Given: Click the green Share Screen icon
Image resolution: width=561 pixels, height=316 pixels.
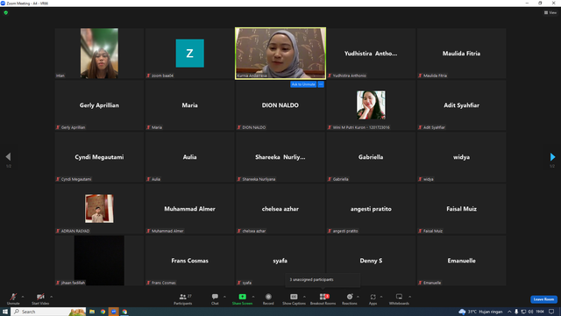Looking at the screenshot, I should pyautogui.click(x=242, y=297).
